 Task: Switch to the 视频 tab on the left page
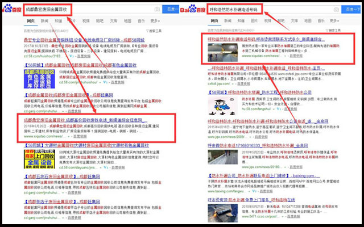pyautogui.click(x=86, y=21)
